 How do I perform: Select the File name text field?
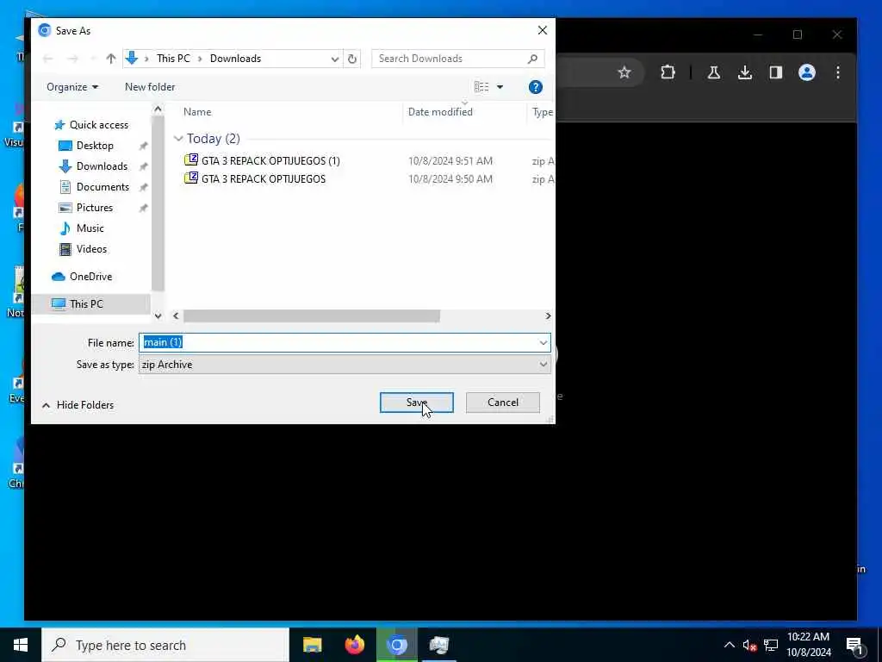(338, 342)
